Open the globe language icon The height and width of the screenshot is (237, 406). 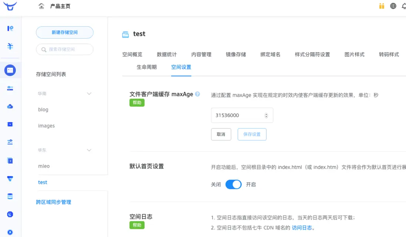coord(393,6)
